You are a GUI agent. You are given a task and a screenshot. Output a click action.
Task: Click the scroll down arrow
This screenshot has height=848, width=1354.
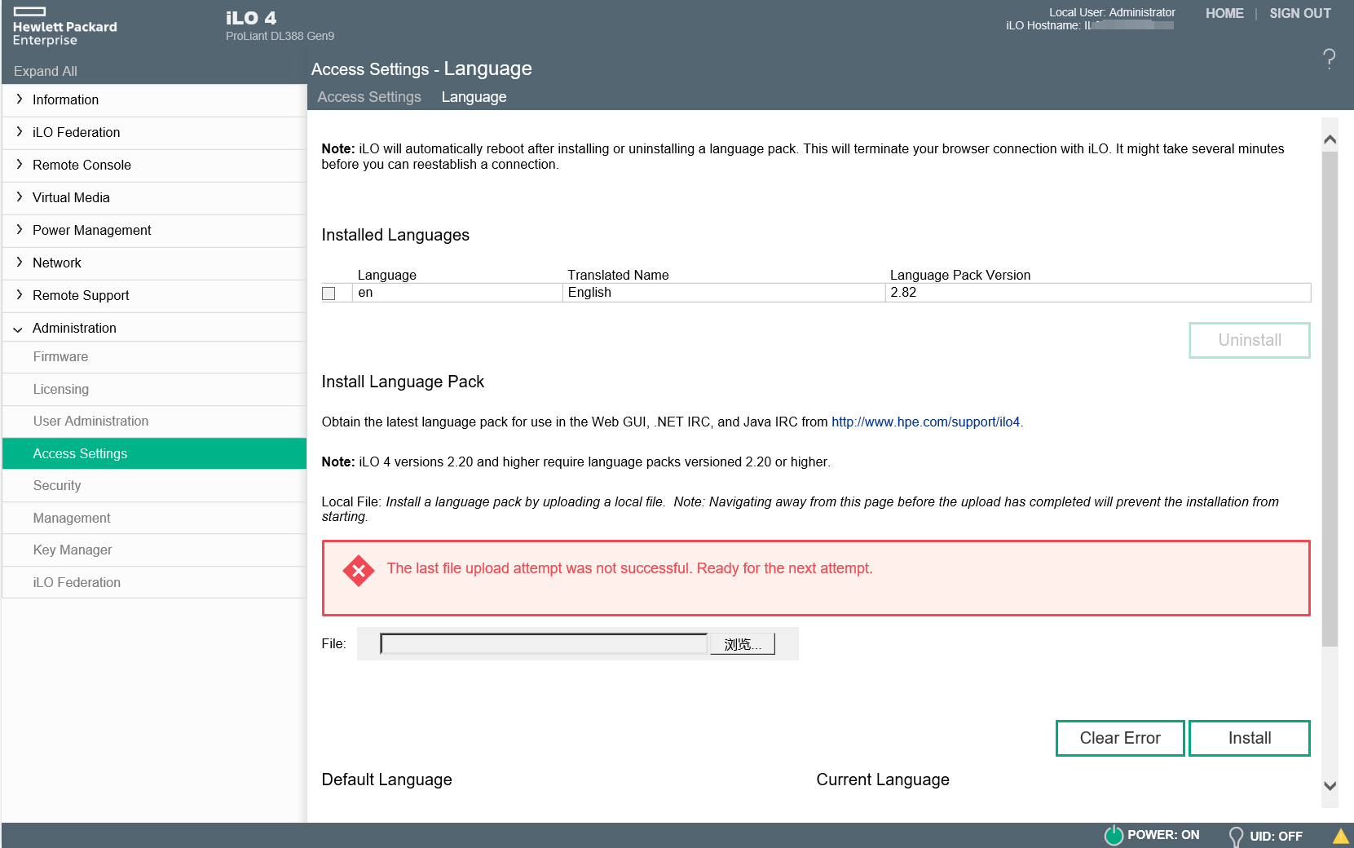coord(1330,786)
